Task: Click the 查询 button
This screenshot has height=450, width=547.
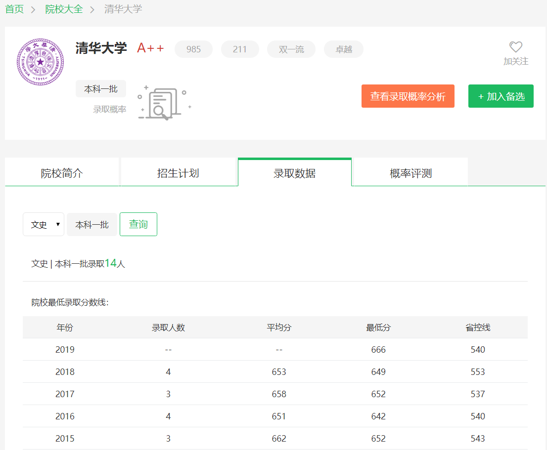Action: (138, 224)
